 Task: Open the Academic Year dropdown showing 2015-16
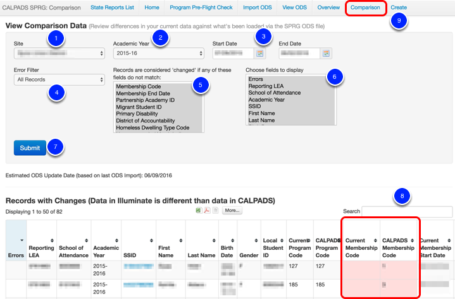(158, 53)
